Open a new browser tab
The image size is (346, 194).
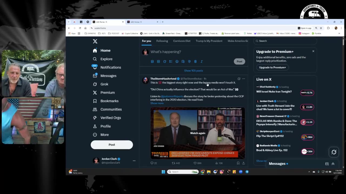[162, 22]
